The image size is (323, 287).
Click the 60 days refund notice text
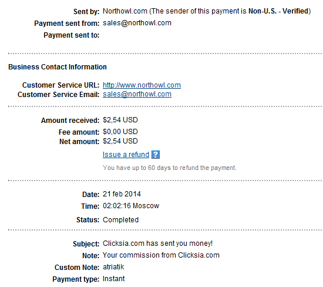pos(170,168)
